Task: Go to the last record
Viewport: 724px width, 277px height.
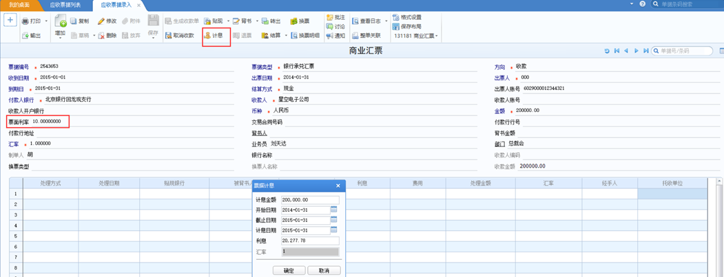Action: (646, 51)
